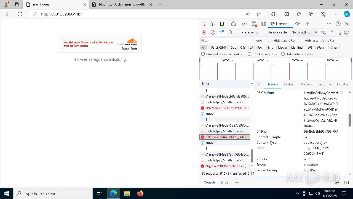Viewport: 353px width, 199px height.
Task: Click the Read aloud icon in address bar
Action: click(x=248, y=14)
